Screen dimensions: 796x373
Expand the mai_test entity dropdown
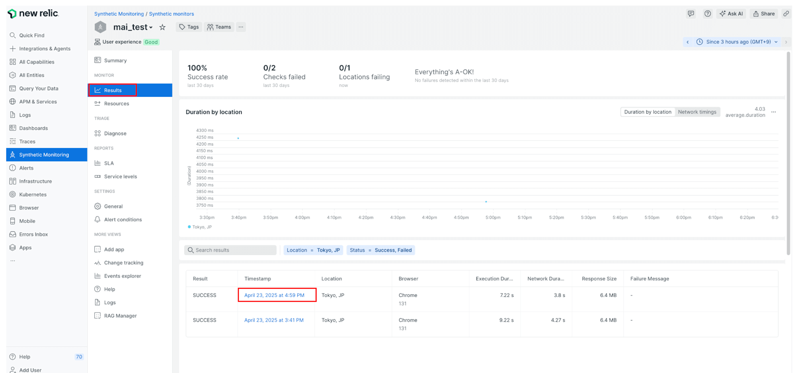point(151,27)
